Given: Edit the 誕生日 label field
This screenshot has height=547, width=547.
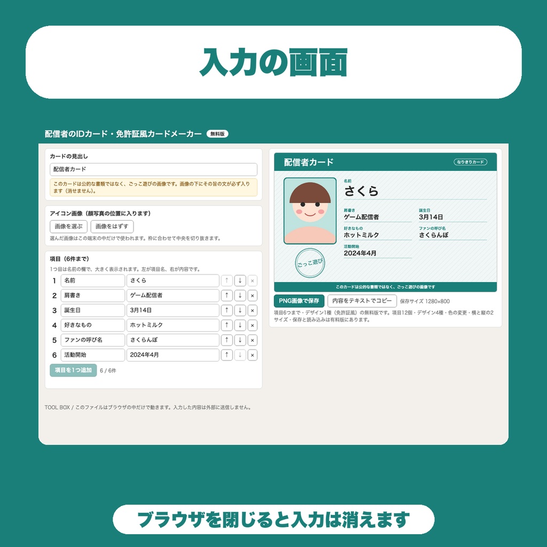Looking at the screenshot, I should coord(93,310).
